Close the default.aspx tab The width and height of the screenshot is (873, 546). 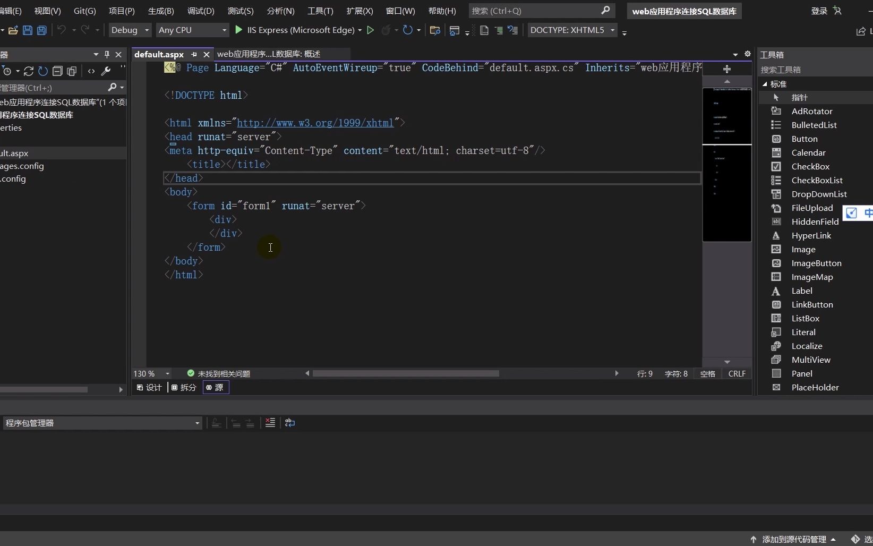click(207, 54)
